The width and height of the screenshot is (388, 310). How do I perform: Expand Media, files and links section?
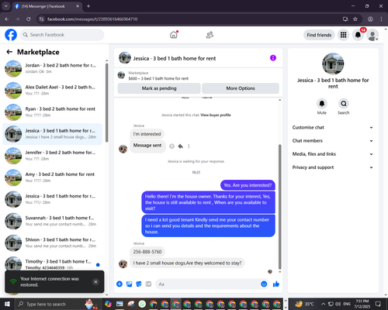point(333,154)
